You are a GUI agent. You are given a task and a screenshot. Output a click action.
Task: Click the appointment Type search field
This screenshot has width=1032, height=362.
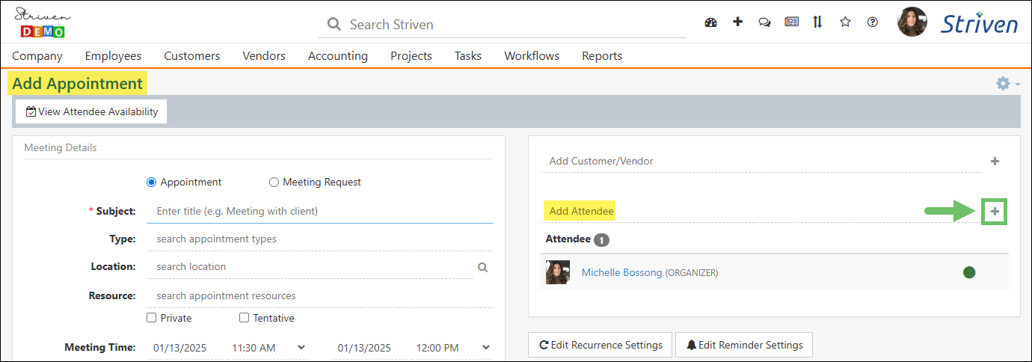tap(320, 239)
